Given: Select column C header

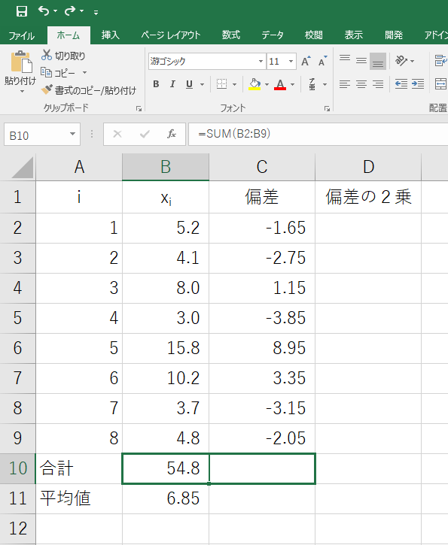Looking at the screenshot, I should [262, 167].
